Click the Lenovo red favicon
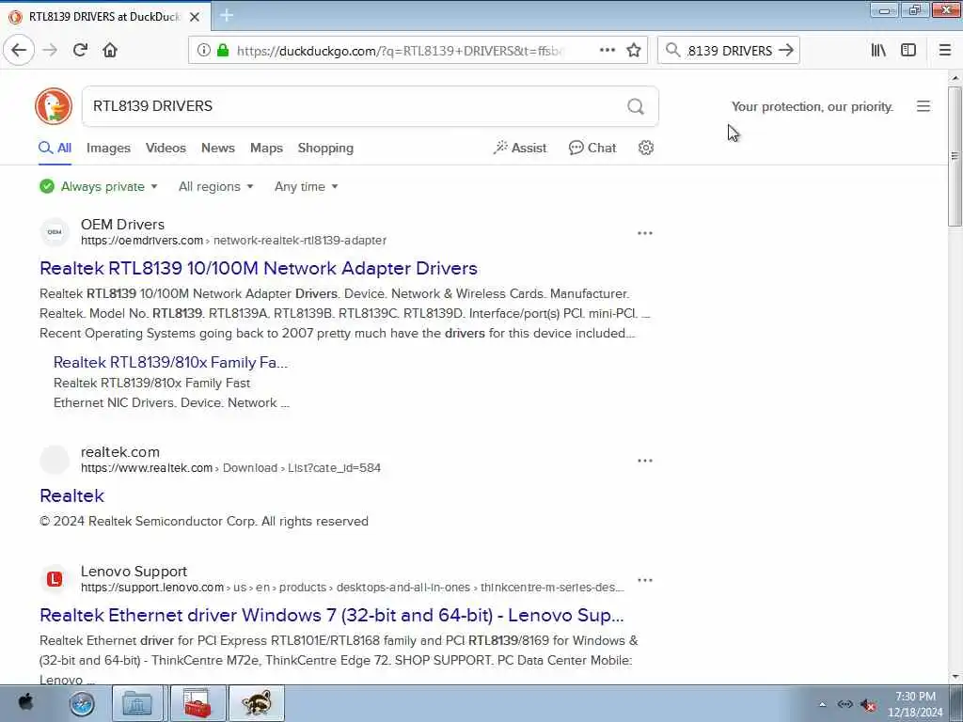 55,579
